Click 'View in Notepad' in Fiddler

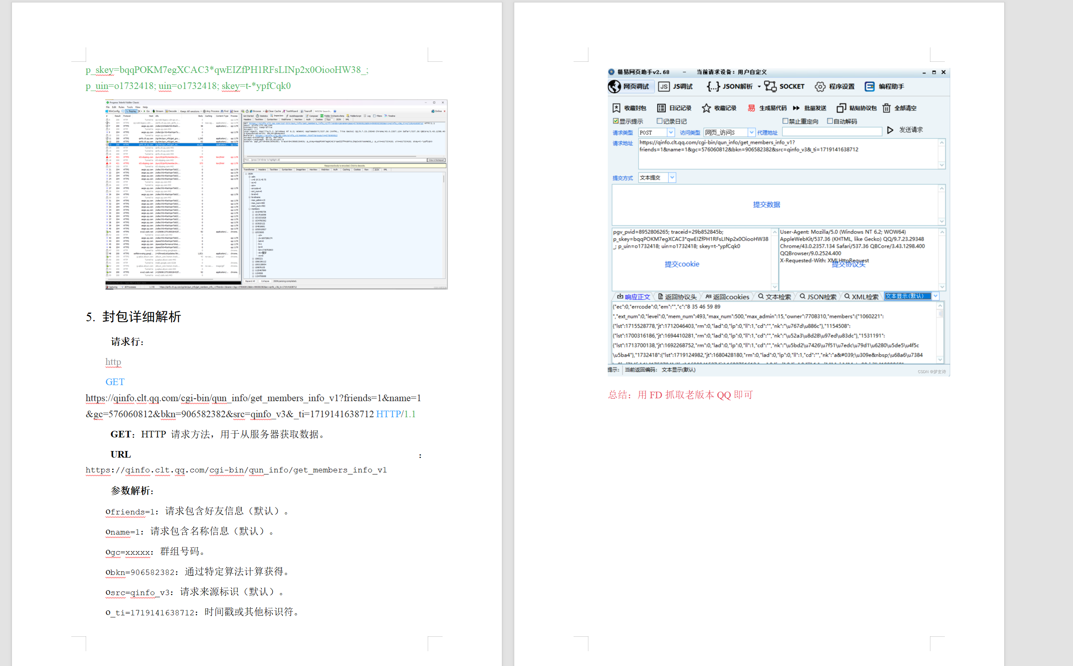436,160
